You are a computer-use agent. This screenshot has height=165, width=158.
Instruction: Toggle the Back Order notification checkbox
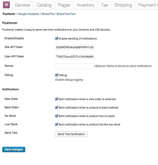(x=57, y=108)
